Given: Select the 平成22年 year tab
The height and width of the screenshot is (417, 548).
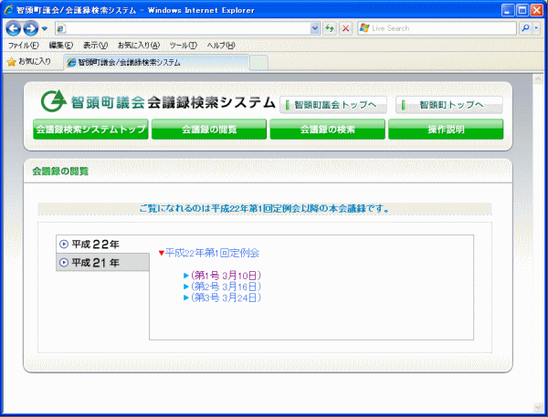Looking at the screenshot, I should (x=102, y=245).
